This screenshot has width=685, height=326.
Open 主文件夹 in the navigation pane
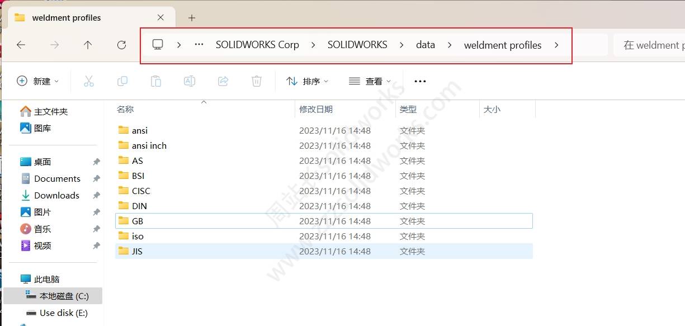coord(44,111)
